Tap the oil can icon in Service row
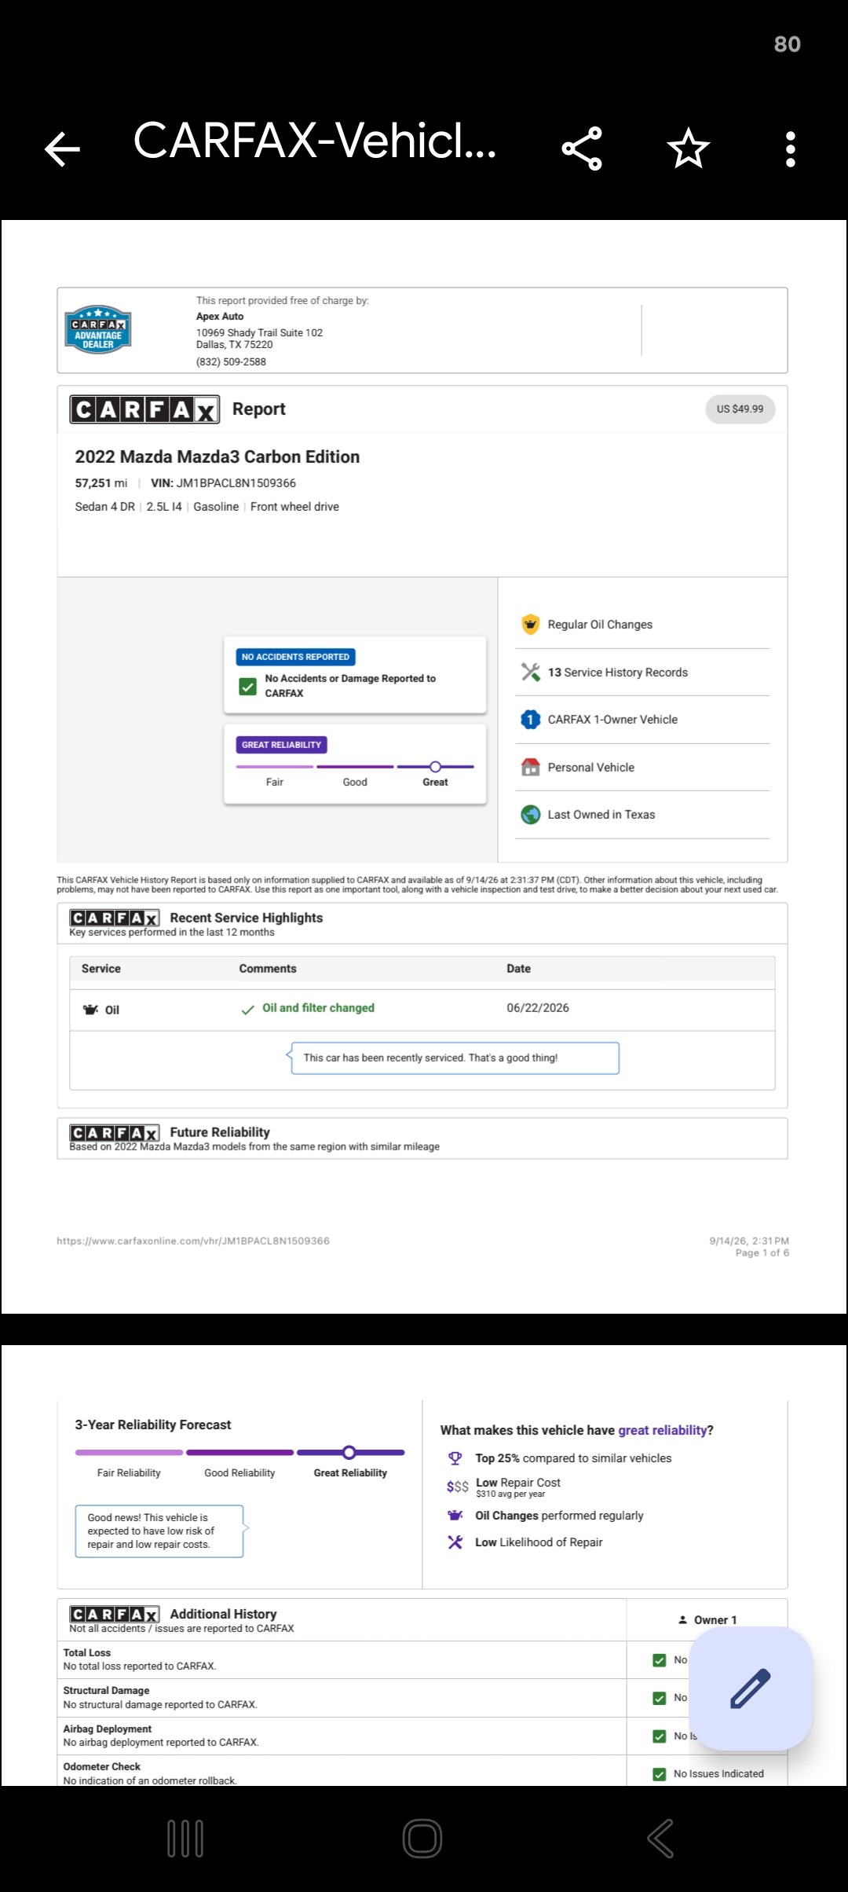The width and height of the screenshot is (848, 1892). tap(90, 1010)
